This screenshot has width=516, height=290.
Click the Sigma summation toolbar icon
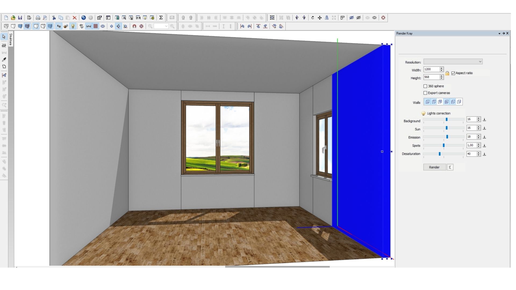pyautogui.click(x=161, y=18)
